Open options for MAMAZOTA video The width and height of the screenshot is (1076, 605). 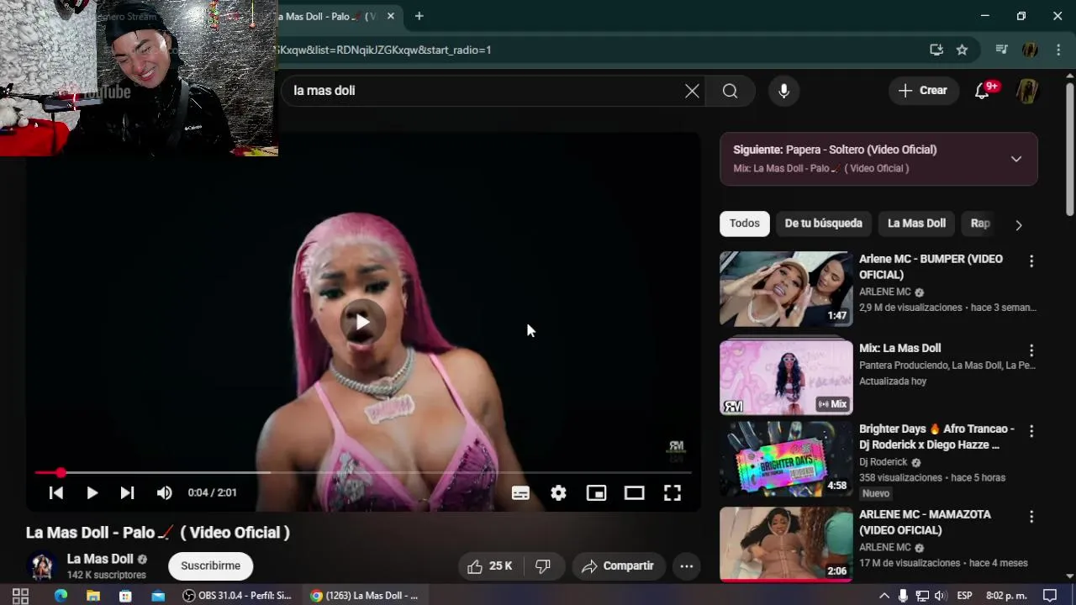tap(1031, 517)
